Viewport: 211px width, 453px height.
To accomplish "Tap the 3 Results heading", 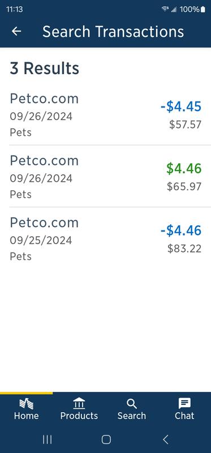I will coord(45,69).
